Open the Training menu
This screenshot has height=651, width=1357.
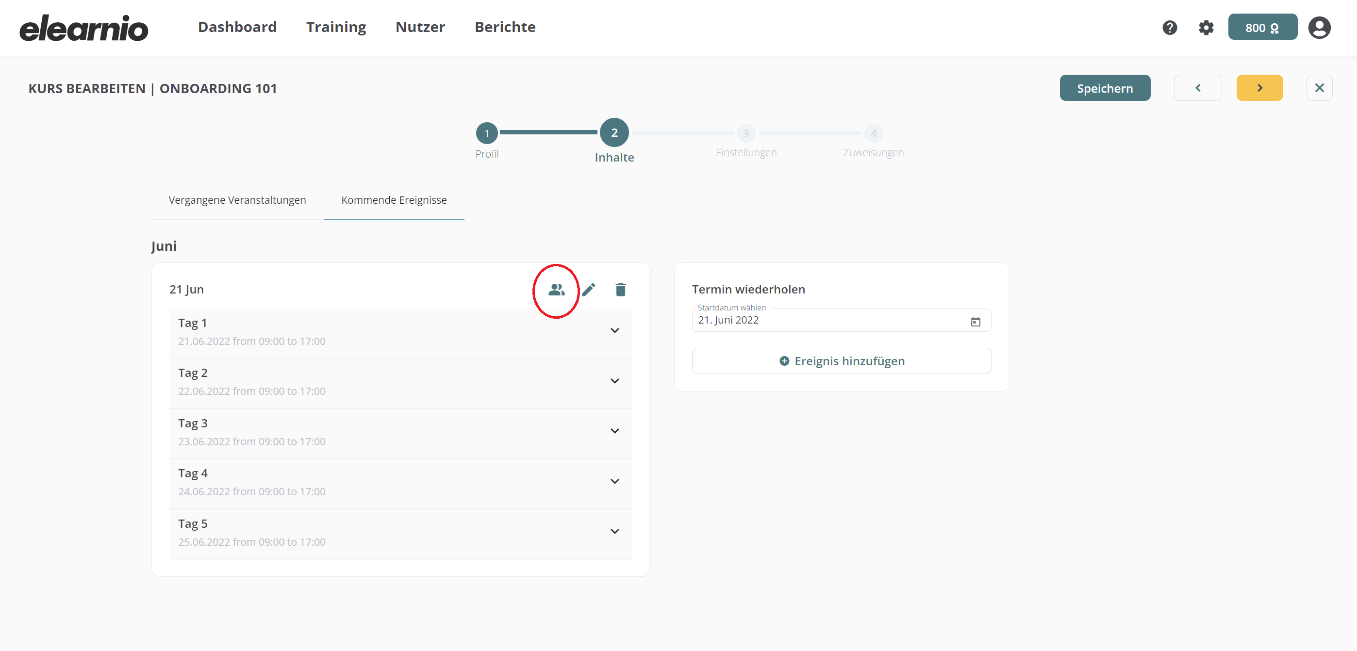click(x=336, y=27)
